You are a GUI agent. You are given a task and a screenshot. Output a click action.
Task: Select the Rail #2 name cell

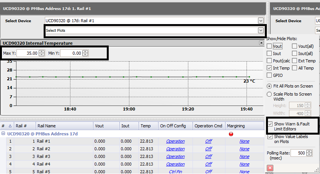(64, 149)
